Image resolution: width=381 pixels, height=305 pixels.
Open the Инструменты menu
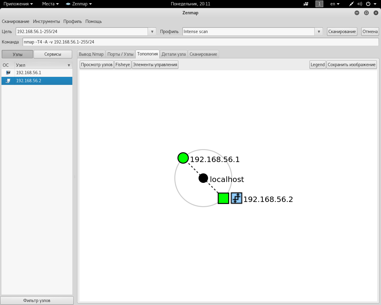(46, 21)
